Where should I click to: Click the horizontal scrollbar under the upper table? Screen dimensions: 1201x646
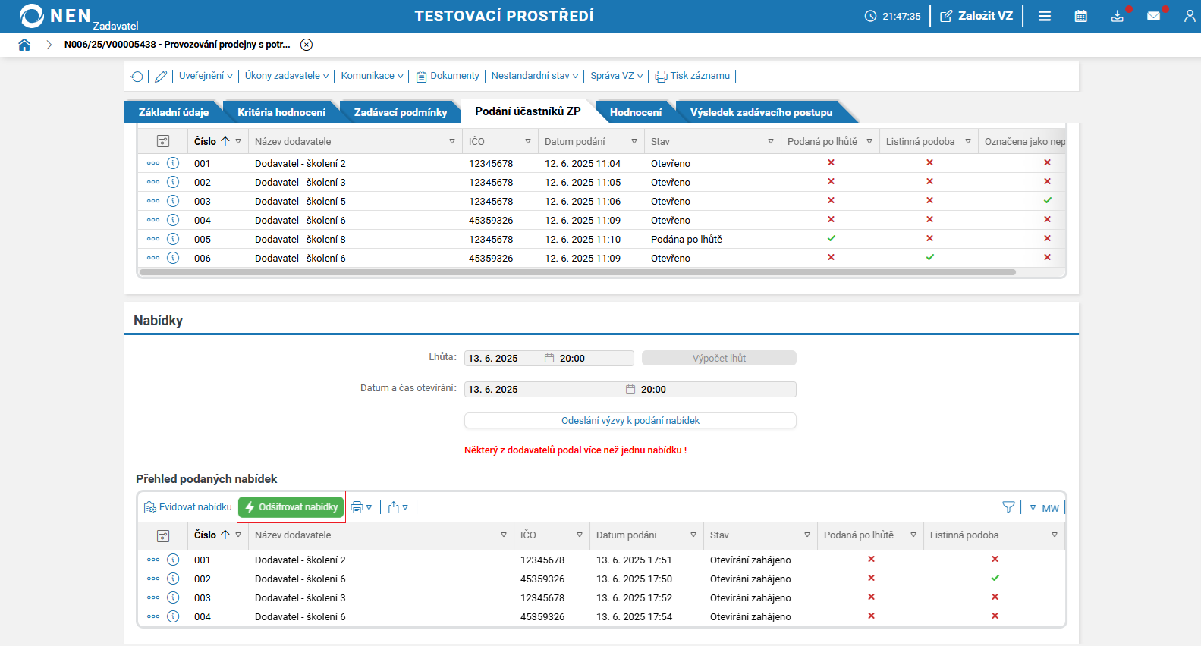577,272
